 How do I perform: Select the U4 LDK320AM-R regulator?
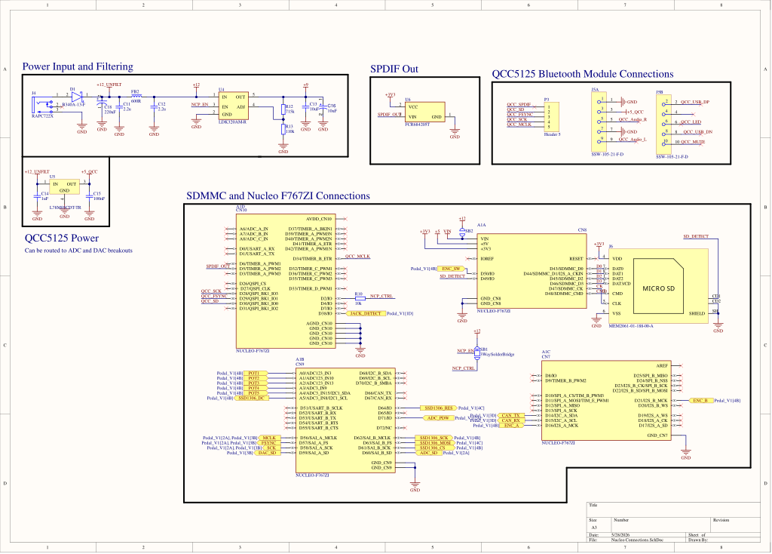click(234, 106)
